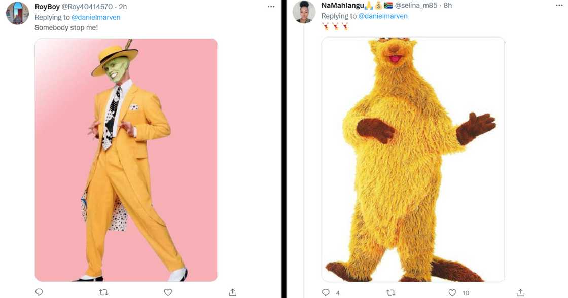The height and width of the screenshot is (298, 568).
Task: Like NaMahlangu's tweet with the heart icon
Action: coord(452,292)
